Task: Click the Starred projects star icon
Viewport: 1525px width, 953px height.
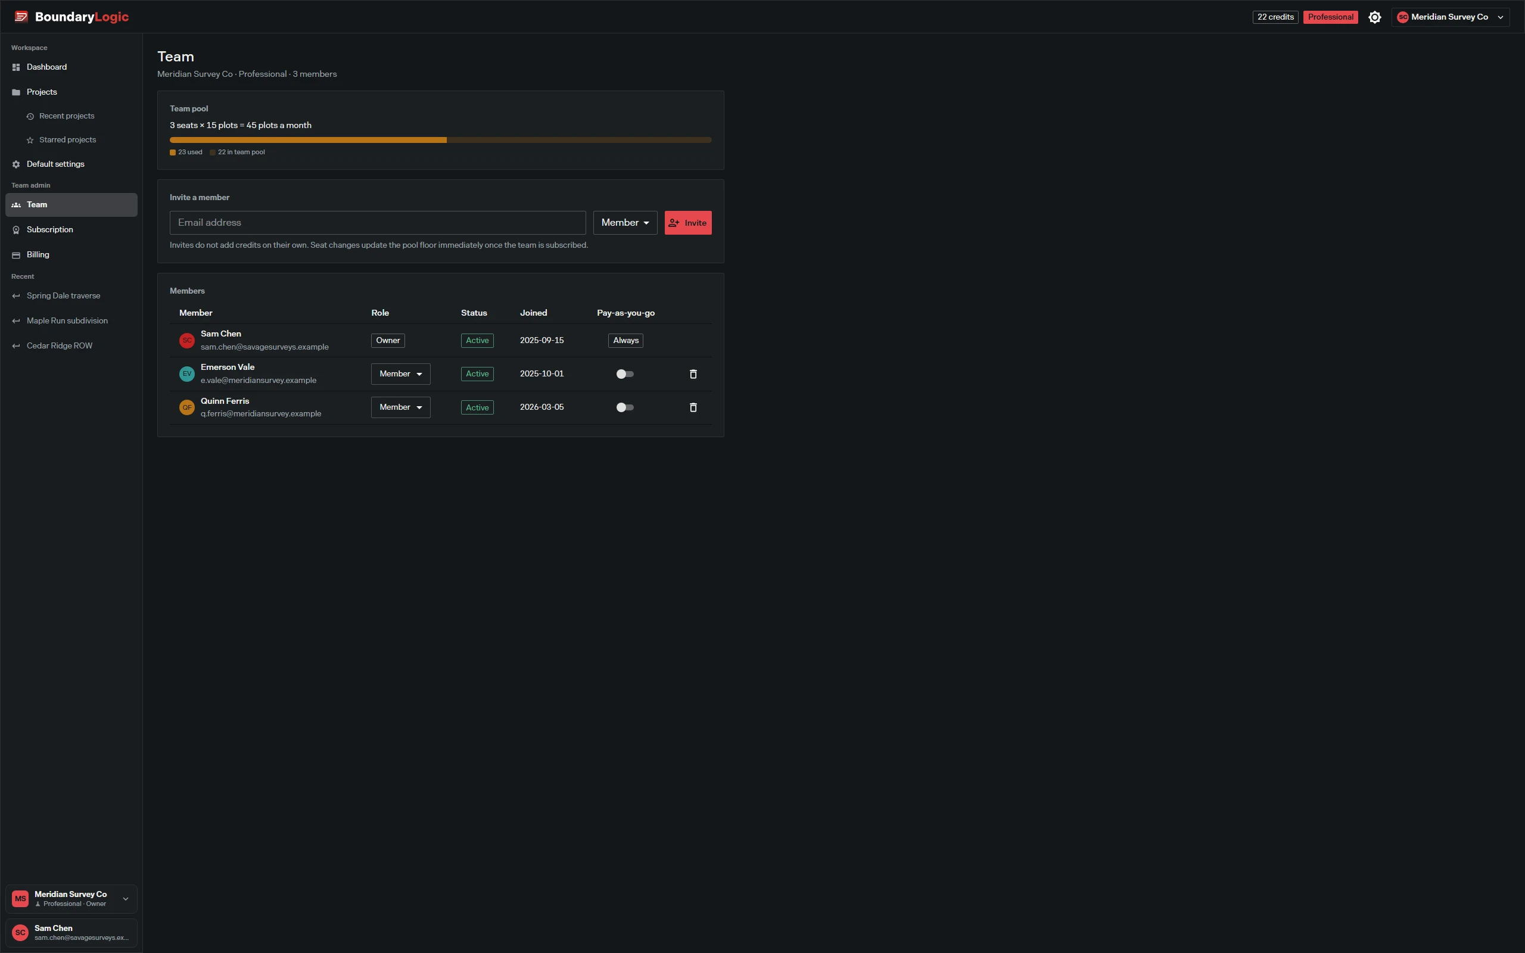Action: pos(30,140)
